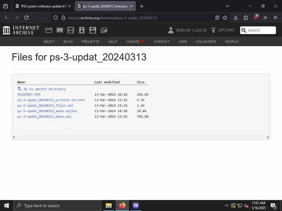Select the ps-3-updat_20240313 directory tab

[105, 6]
